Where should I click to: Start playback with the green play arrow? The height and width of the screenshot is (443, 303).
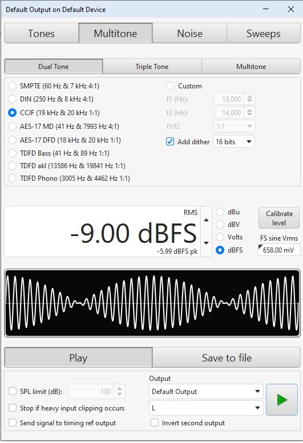(x=282, y=400)
